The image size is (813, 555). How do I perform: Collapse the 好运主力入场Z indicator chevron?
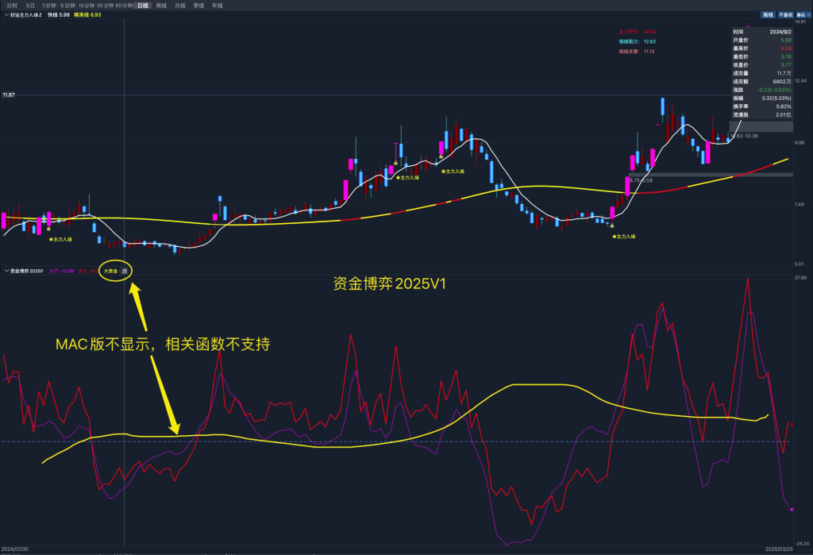coord(6,15)
